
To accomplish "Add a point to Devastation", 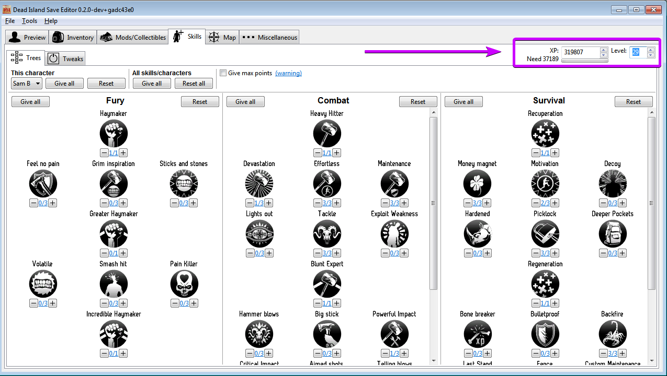I will (x=269, y=203).
